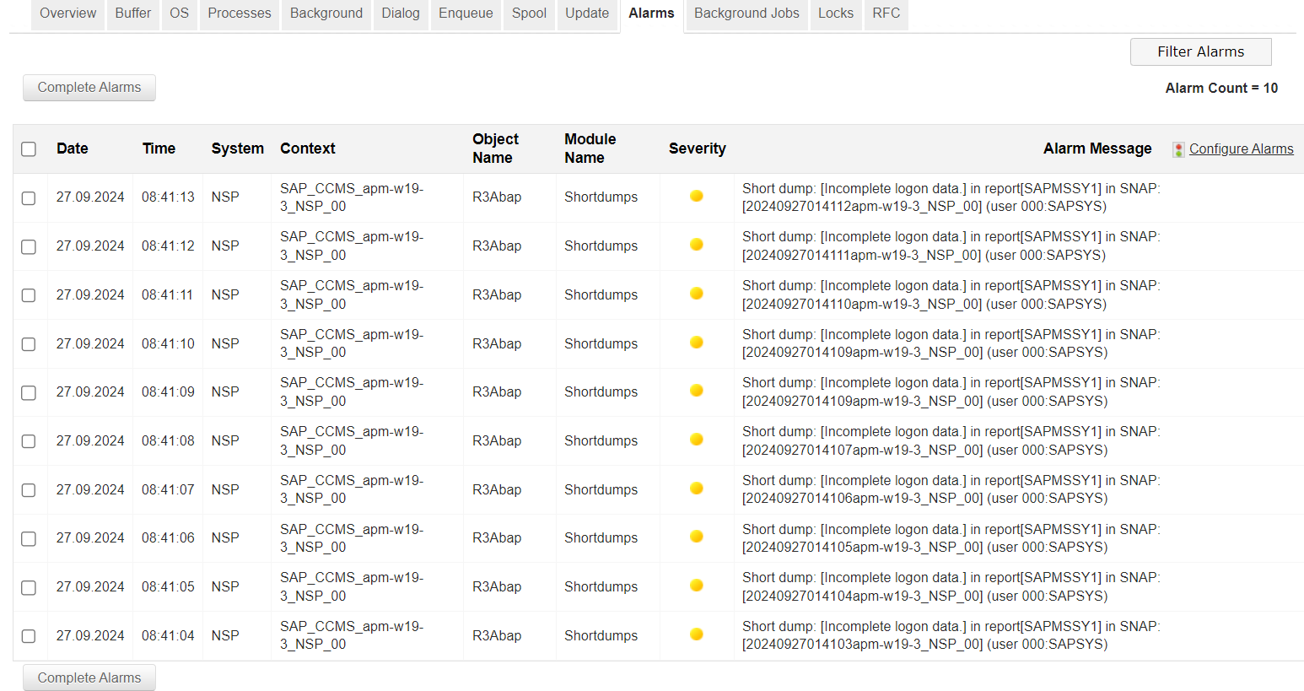The height and width of the screenshot is (691, 1304).
Task: Click the Filter Alarms button
Action: (x=1200, y=51)
